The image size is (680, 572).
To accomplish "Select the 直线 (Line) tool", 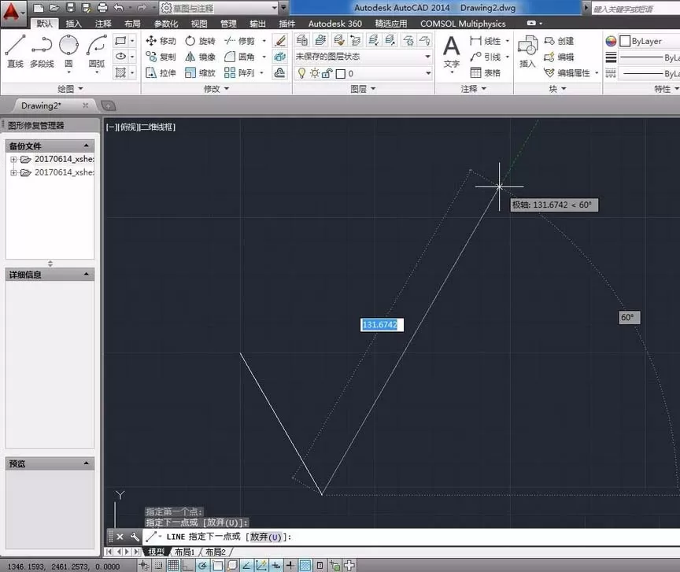I will pyautogui.click(x=16, y=51).
